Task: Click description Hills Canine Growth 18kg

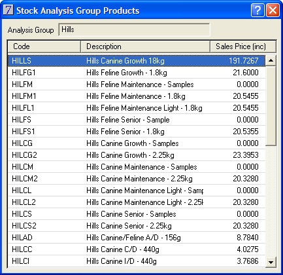Action: [x=125, y=61]
